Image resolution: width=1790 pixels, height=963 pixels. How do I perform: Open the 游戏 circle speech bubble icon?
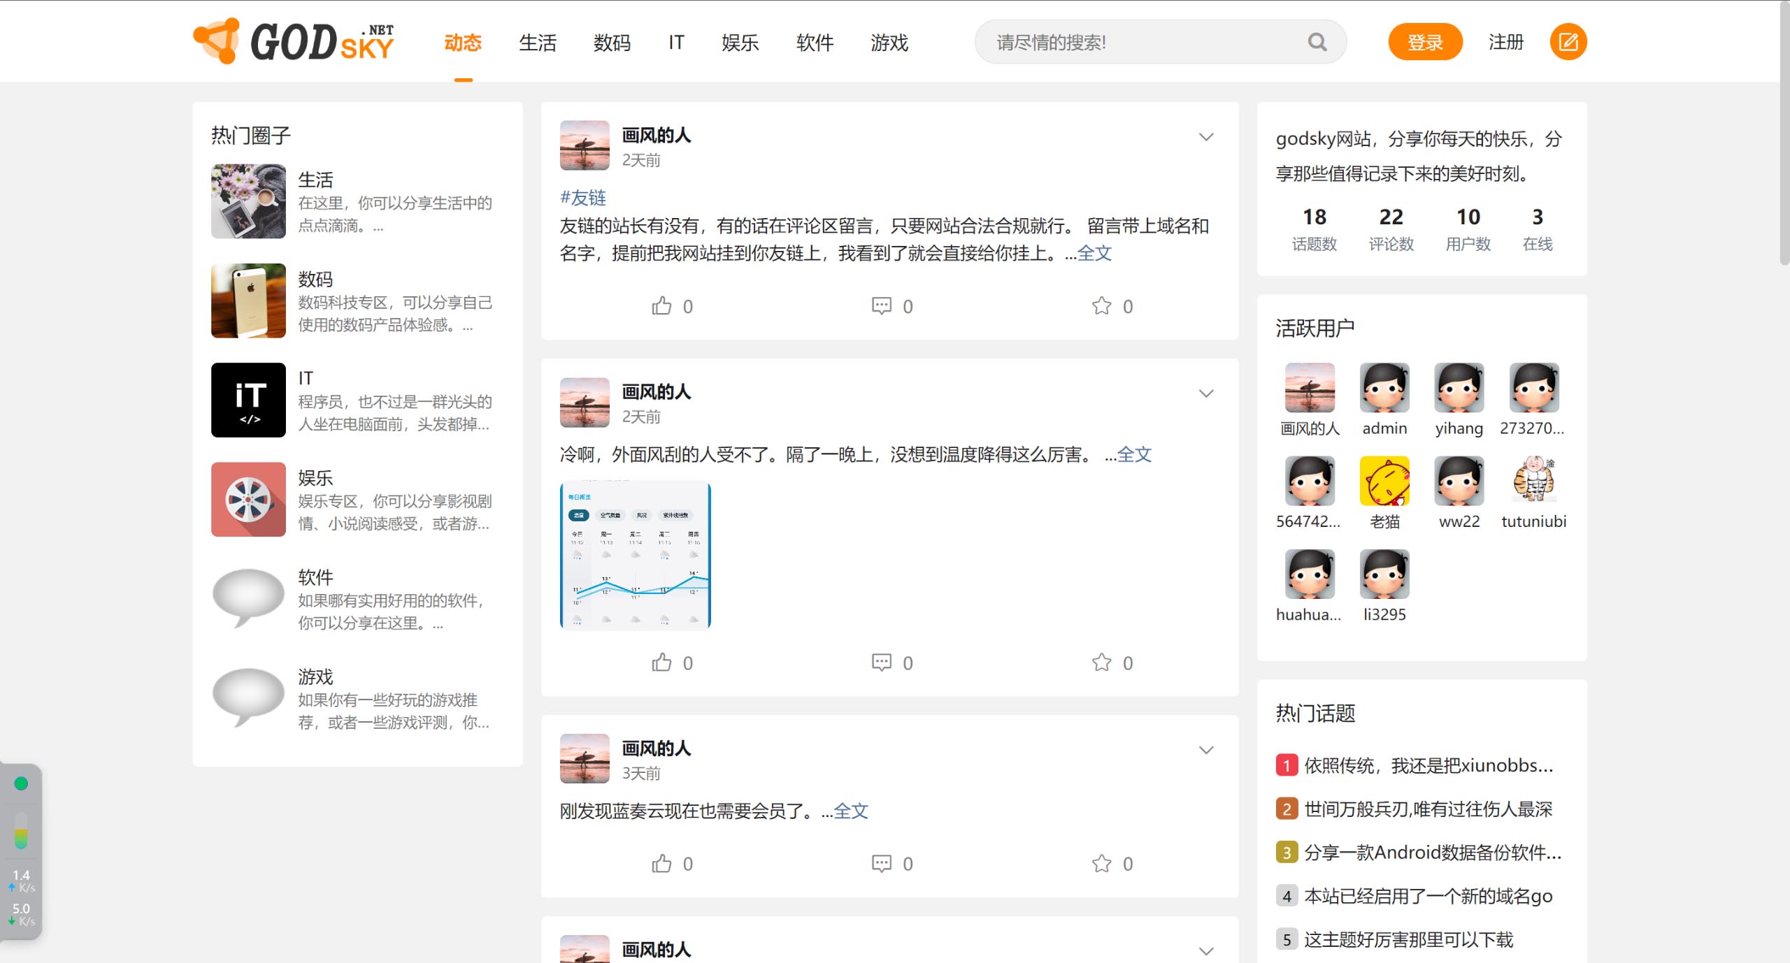pyautogui.click(x=248, y=697)
